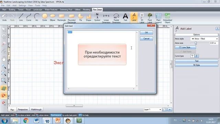Select the second curve type button
The image size is (220, 124).
click(197, 56)
